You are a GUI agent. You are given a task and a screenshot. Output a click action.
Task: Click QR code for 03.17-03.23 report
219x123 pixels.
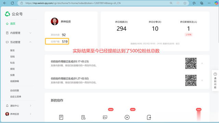(x=191, y=63)
